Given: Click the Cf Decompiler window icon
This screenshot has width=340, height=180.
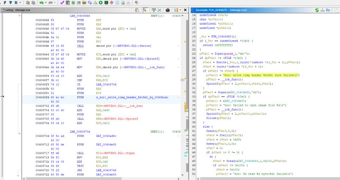Looking at the screenshot, I should pyautogui.click(x=90, y=3).
